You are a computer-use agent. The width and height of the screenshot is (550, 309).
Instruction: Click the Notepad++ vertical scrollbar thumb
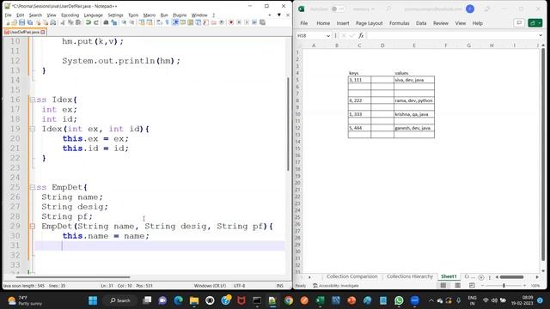[288, 124]
